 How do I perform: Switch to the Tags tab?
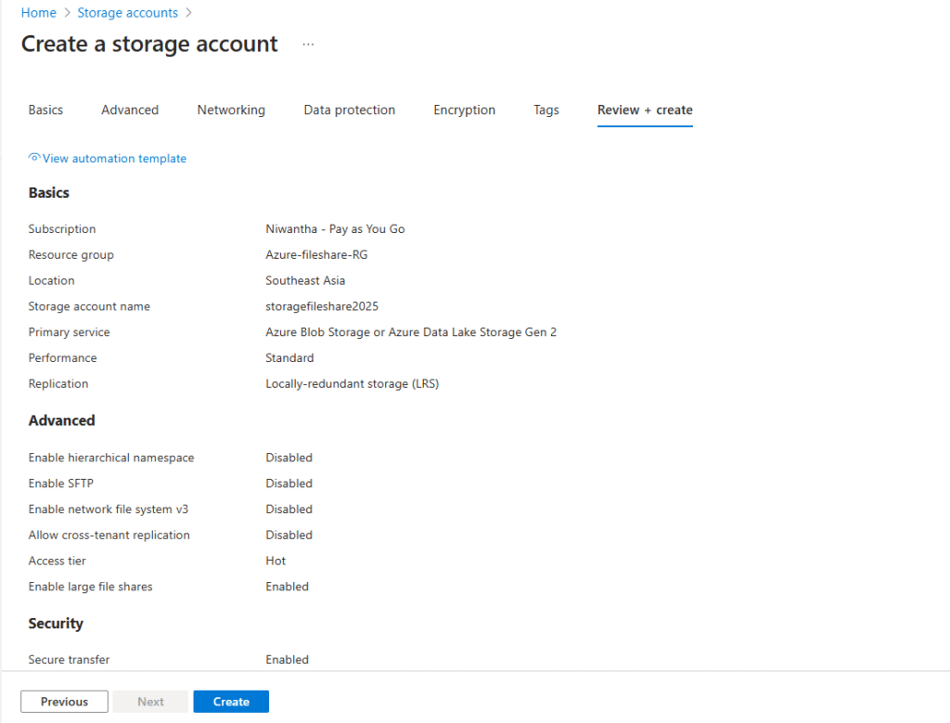tap(546, 110)
